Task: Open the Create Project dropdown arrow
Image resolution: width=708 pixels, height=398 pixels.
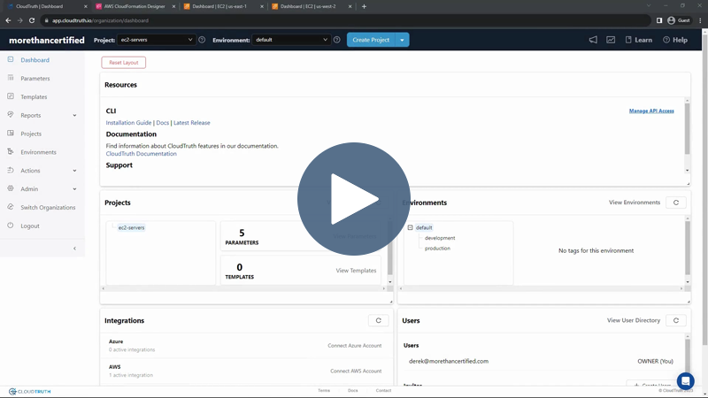Action: (402, 40)
